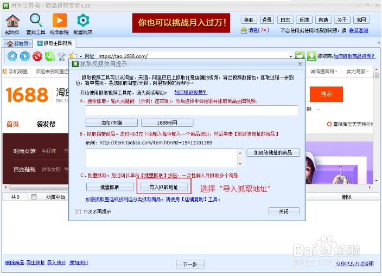This screenshot has width=382, height=276.
Task: Click the 时尚女装 category
Action: (24, 151)
